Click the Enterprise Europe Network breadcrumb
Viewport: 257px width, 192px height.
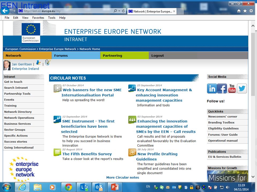tap(58, 49)
